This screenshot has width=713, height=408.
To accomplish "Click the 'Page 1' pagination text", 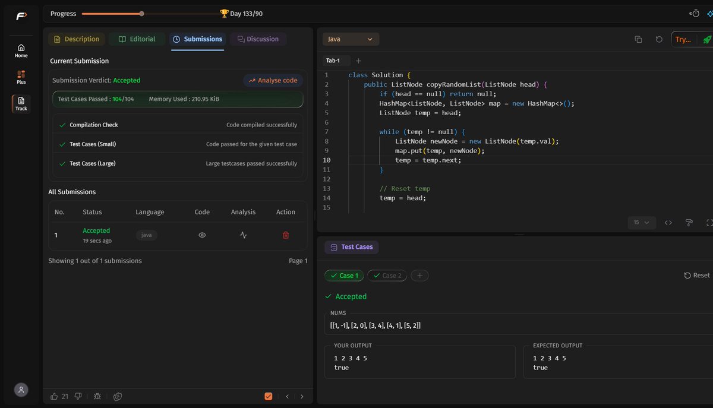I will coord(298,261).
